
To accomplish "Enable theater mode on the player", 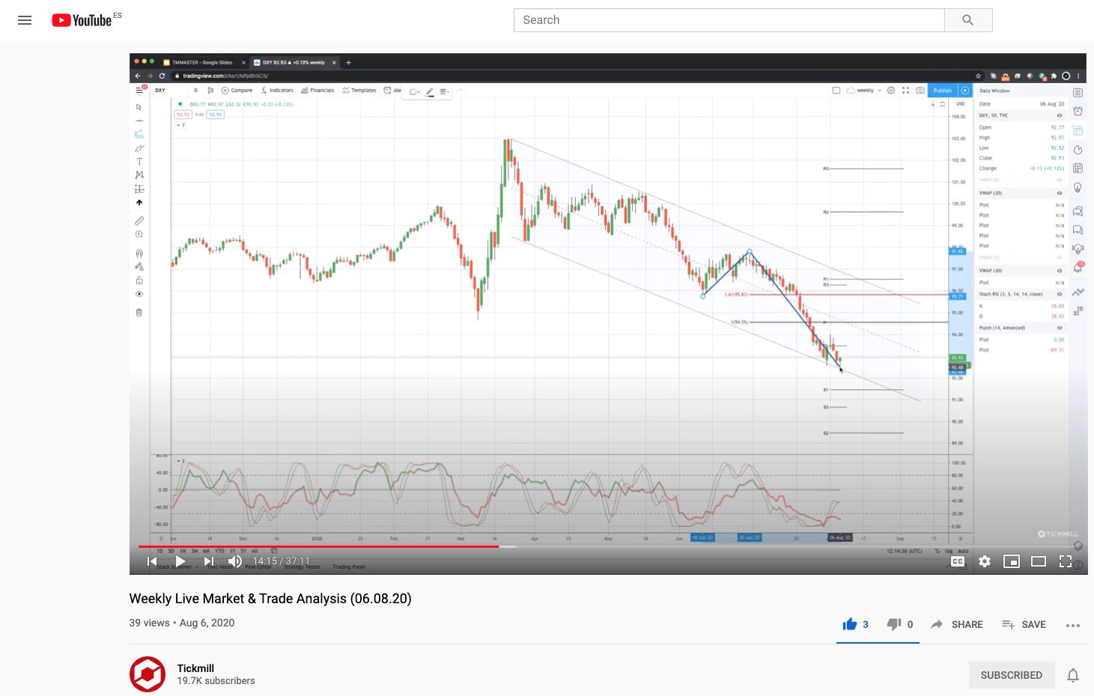I will [1039, 561].
